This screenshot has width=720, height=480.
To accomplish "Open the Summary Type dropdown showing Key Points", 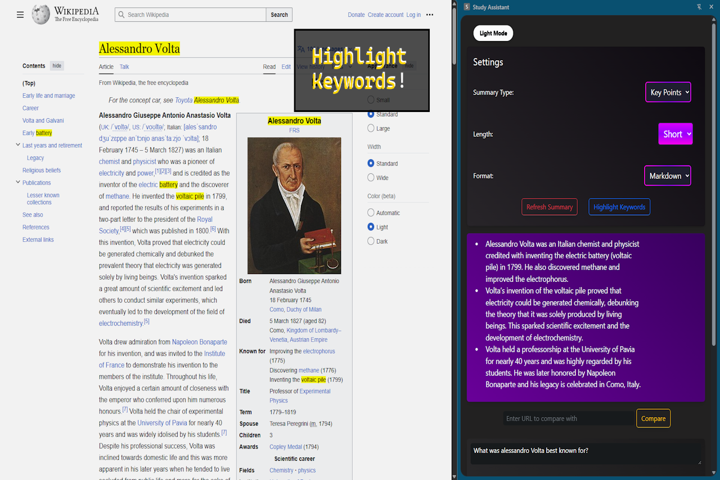I will [668, 92].
